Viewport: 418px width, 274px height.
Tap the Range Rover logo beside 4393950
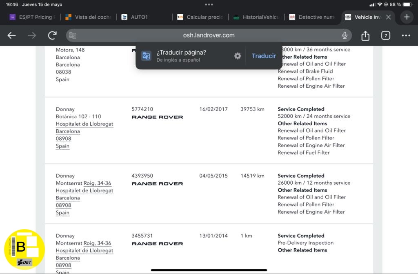[157, 184]
